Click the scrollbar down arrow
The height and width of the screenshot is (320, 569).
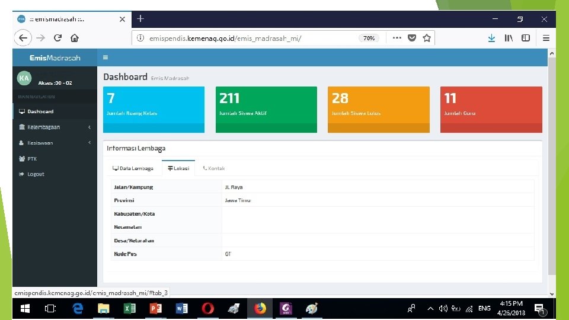coord(552,294)
